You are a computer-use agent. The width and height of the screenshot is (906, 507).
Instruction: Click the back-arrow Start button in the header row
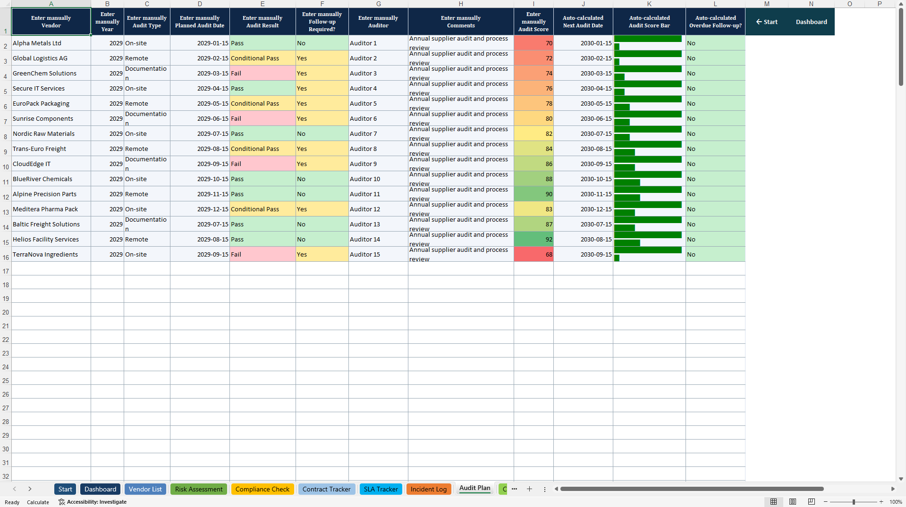[x=767, y=22]
